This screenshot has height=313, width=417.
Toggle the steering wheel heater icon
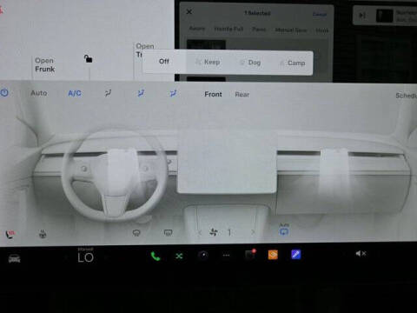tap(43, 234)
